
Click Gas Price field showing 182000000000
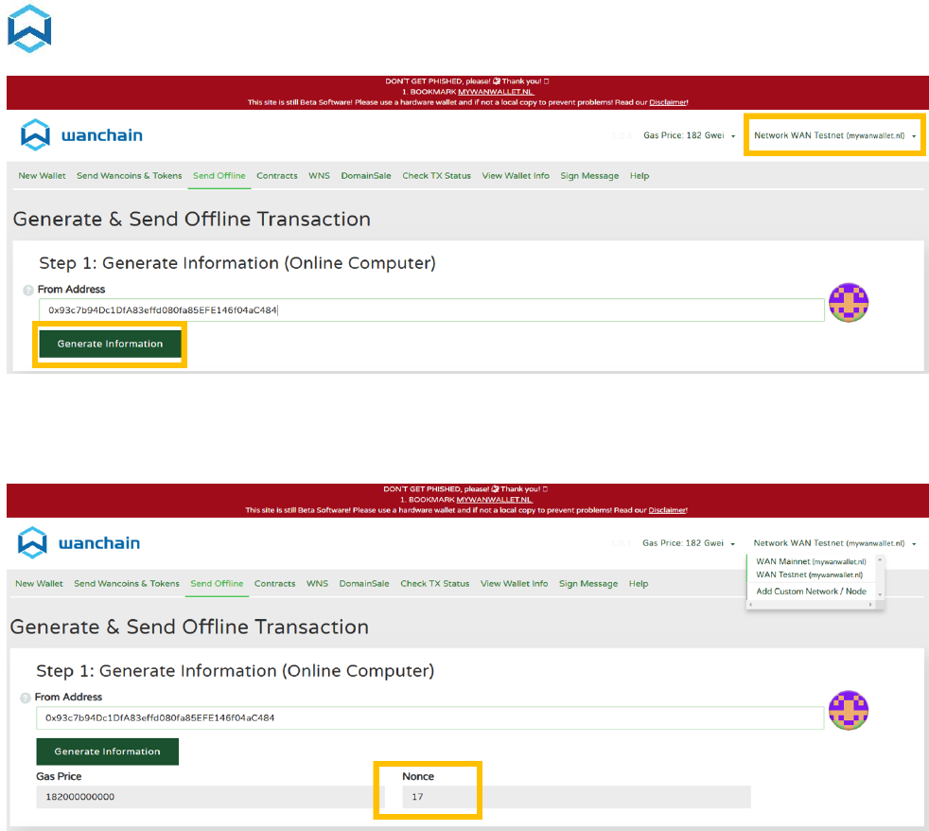[x=210, y=797]
